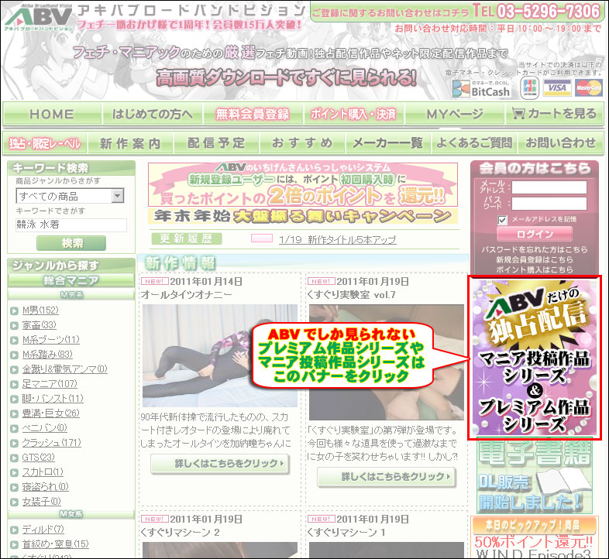The height and width of the screenshot is (559, 609).
Task: Open the 電子書籍 DL販売 banner
Action: click(535, 476)
